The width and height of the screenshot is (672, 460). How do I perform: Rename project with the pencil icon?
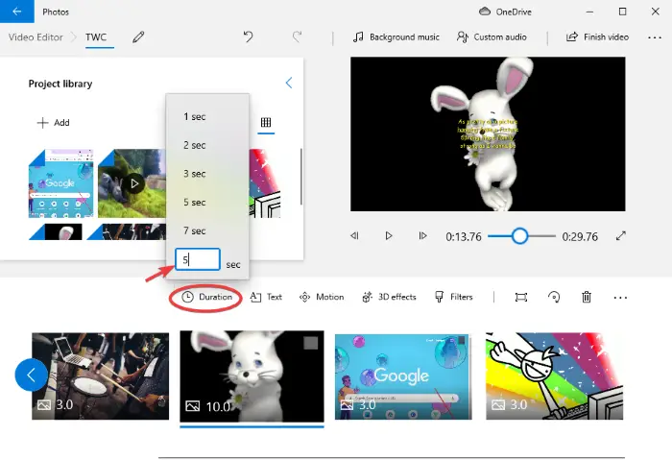point(138,37)
